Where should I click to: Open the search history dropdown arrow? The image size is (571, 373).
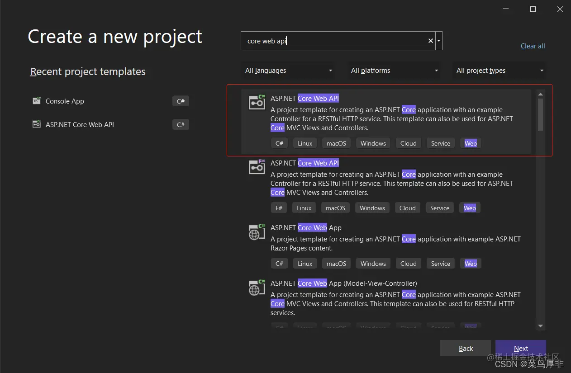point(439,41)
